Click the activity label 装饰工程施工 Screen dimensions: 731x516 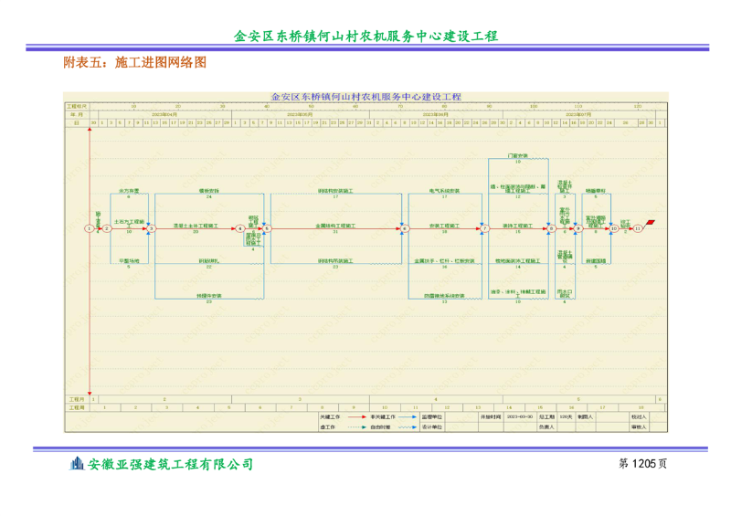(517, 226)
